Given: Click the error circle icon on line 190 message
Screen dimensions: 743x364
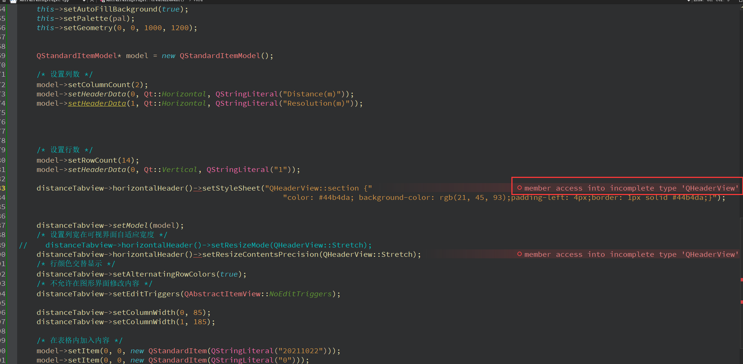Looking at the screenshot, I should 519,254.
